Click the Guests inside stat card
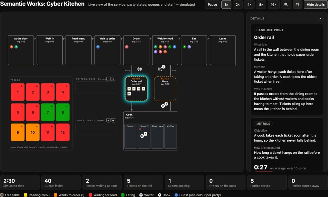The height and width of the screenshot is (197, 328). (x=61, y=183)
